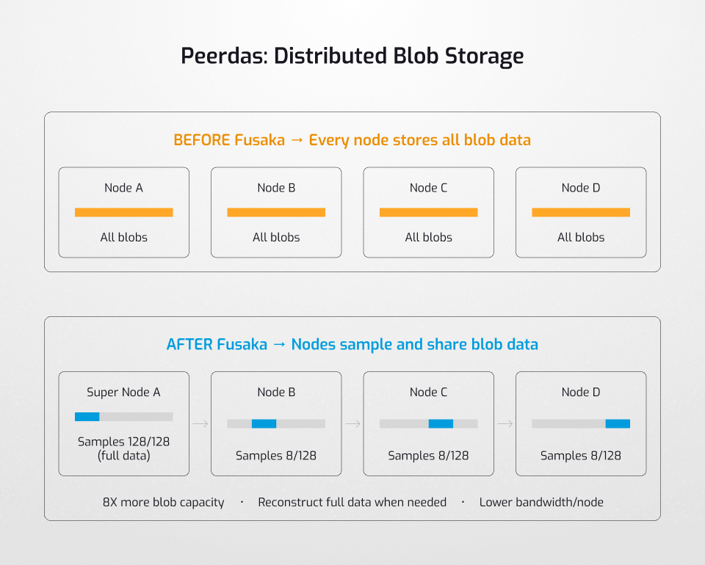Click the Samples 128/128 (full data) text
The width and height of the screenshot is (705, 565).
[123, 448]
